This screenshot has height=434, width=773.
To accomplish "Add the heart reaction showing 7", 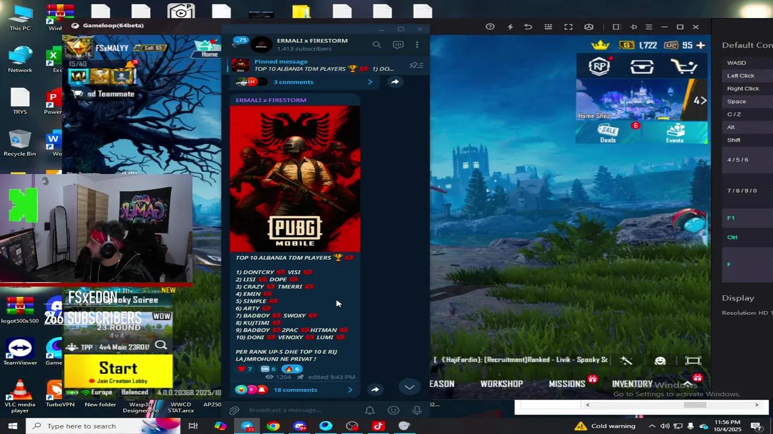I will click(245, 369).
